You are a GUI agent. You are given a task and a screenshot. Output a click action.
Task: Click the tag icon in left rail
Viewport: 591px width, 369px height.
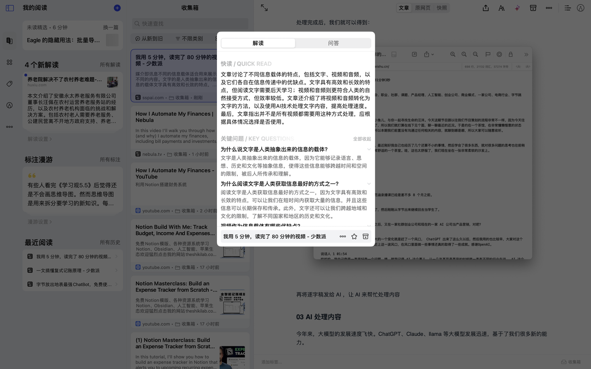coord(9,84)
